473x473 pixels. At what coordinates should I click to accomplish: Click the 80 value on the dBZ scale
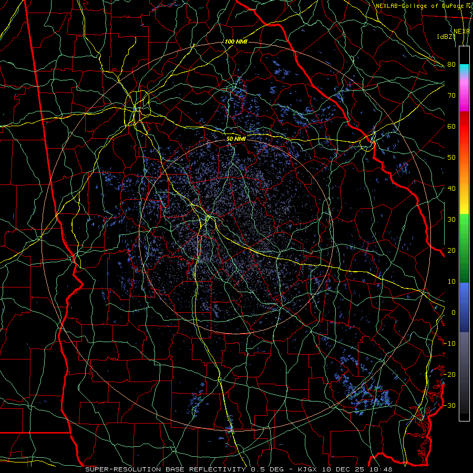(x=451, y=65)
